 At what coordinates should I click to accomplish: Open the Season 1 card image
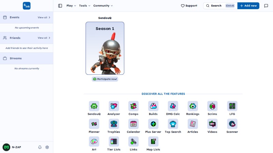coord(105,48)
